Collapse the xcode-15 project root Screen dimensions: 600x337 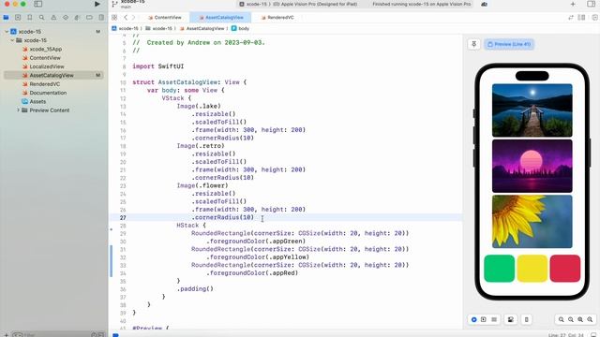[7, 32]
